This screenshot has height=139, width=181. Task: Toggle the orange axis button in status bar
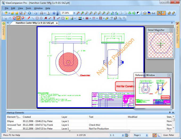pyautogui.click(x=154, y=135)
